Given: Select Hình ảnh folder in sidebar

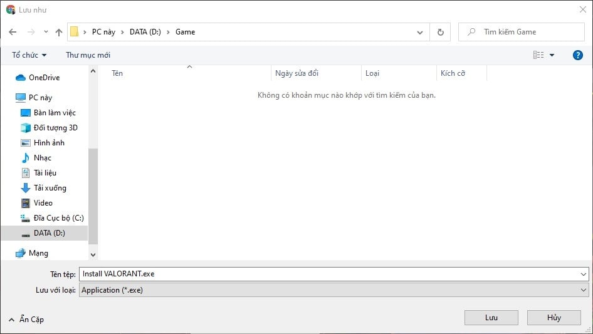Looking at the screenshot, I should pyautogui.click(x=49, y=143).
